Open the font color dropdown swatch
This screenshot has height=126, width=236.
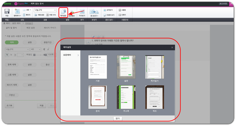[x=21, y=55]
